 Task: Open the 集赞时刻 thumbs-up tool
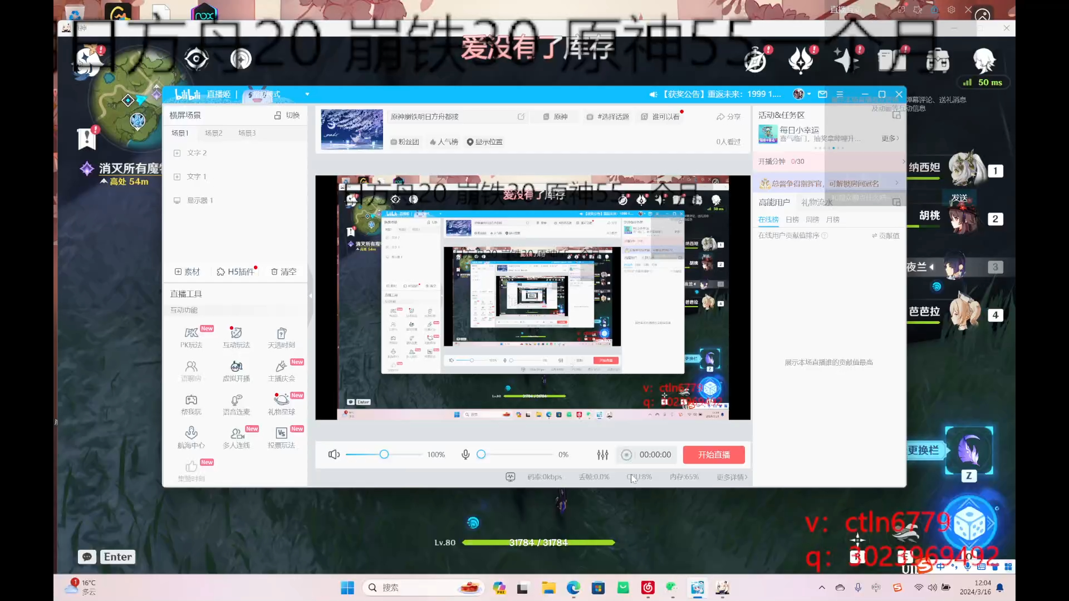pos(191,471)
